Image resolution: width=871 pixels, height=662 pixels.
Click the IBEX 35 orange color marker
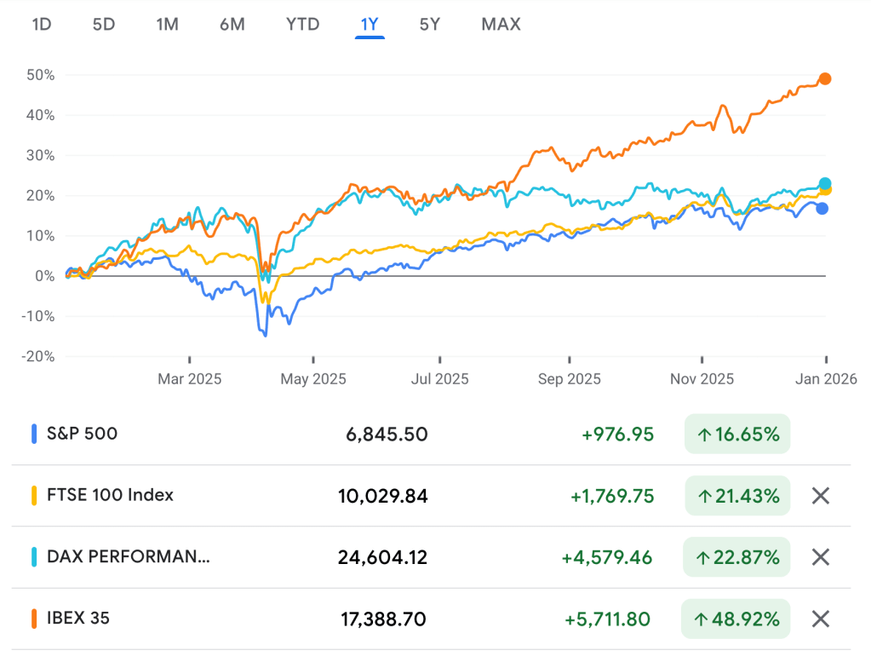[34, 619]
